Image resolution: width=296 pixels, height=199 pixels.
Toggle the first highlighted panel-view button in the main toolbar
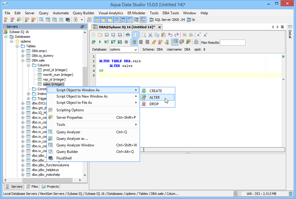(x=97, y=20)
